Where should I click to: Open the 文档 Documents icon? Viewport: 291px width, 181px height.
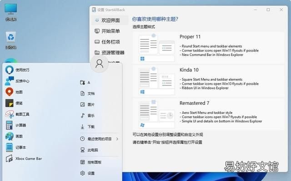[x=83, y=93]
